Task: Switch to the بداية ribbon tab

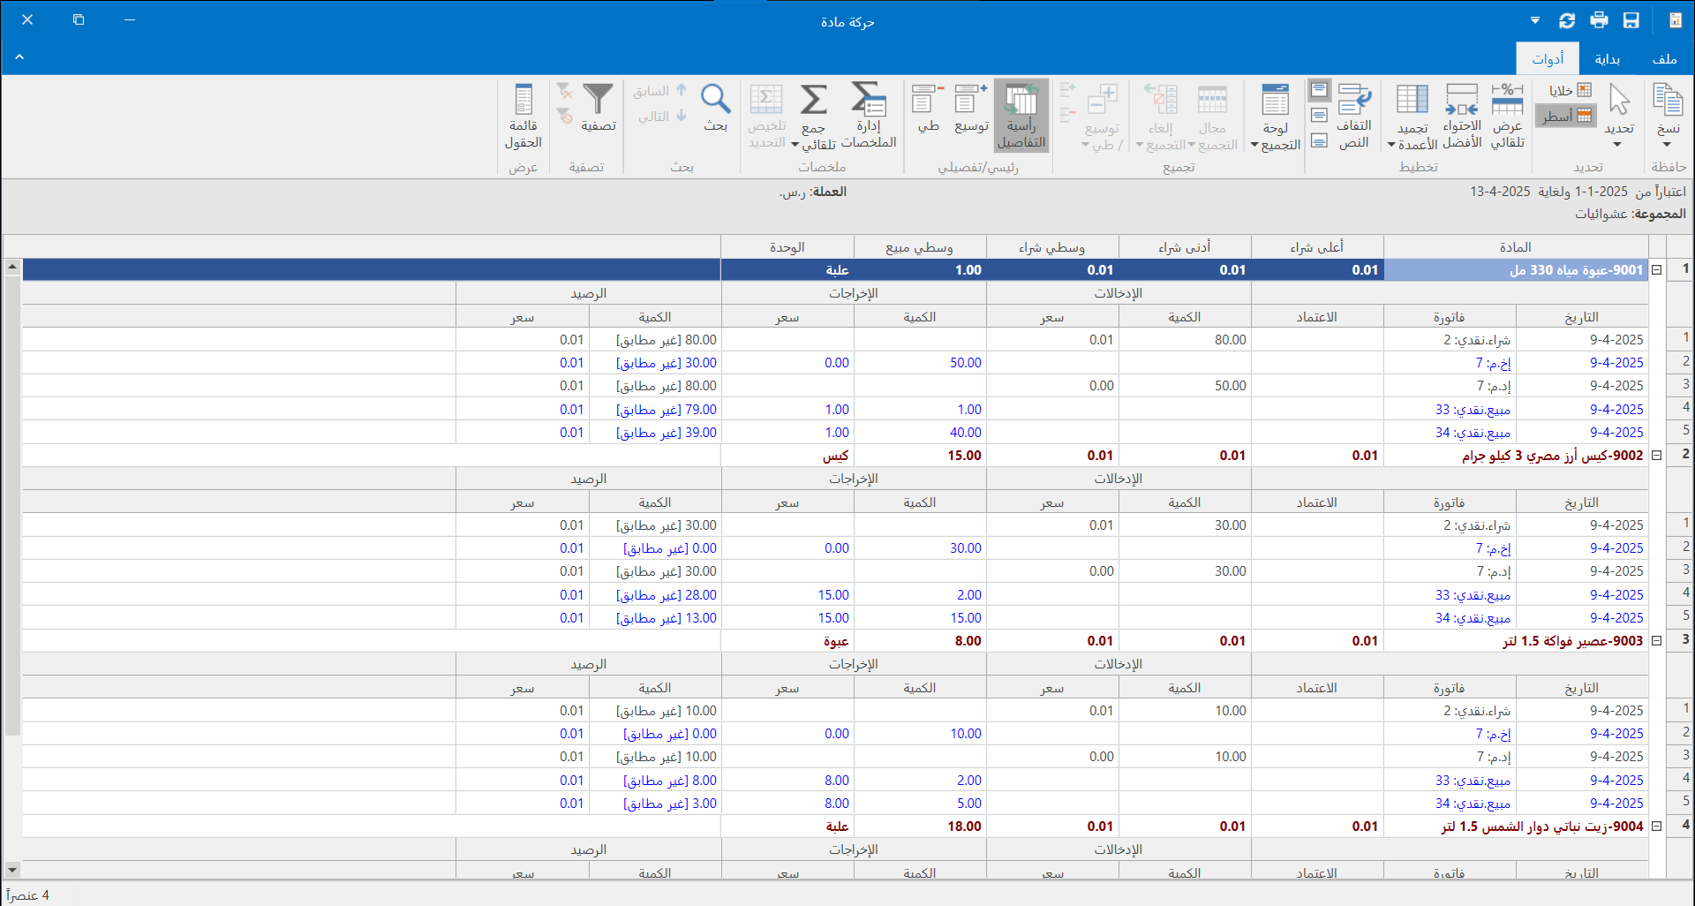Action: point(1607,59)
